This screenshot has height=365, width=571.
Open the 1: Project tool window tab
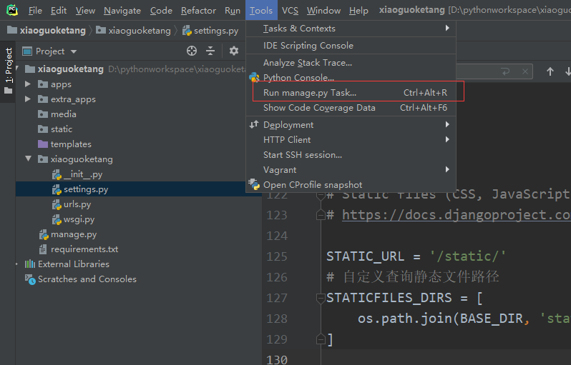click(8, 71)
